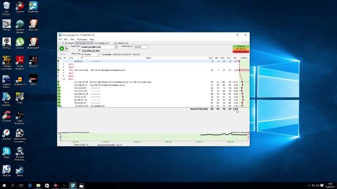The image size is (337, 189).
Task: Open the Recycle Bin desktop icon
Action: coord(6,8)
